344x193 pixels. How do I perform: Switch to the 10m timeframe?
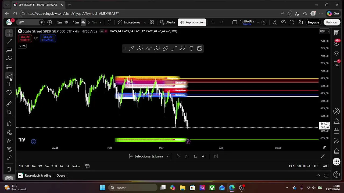coord(67,22)
